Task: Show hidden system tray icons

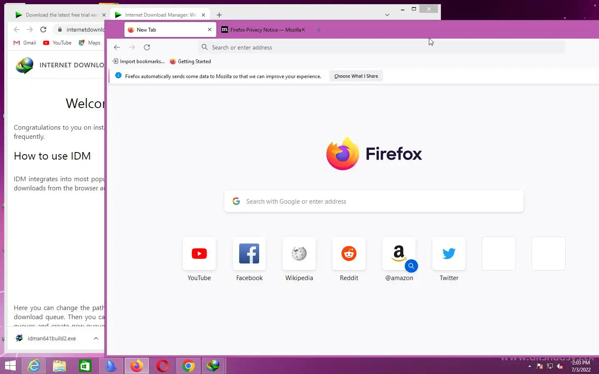Action: click(x=530, y=367)
